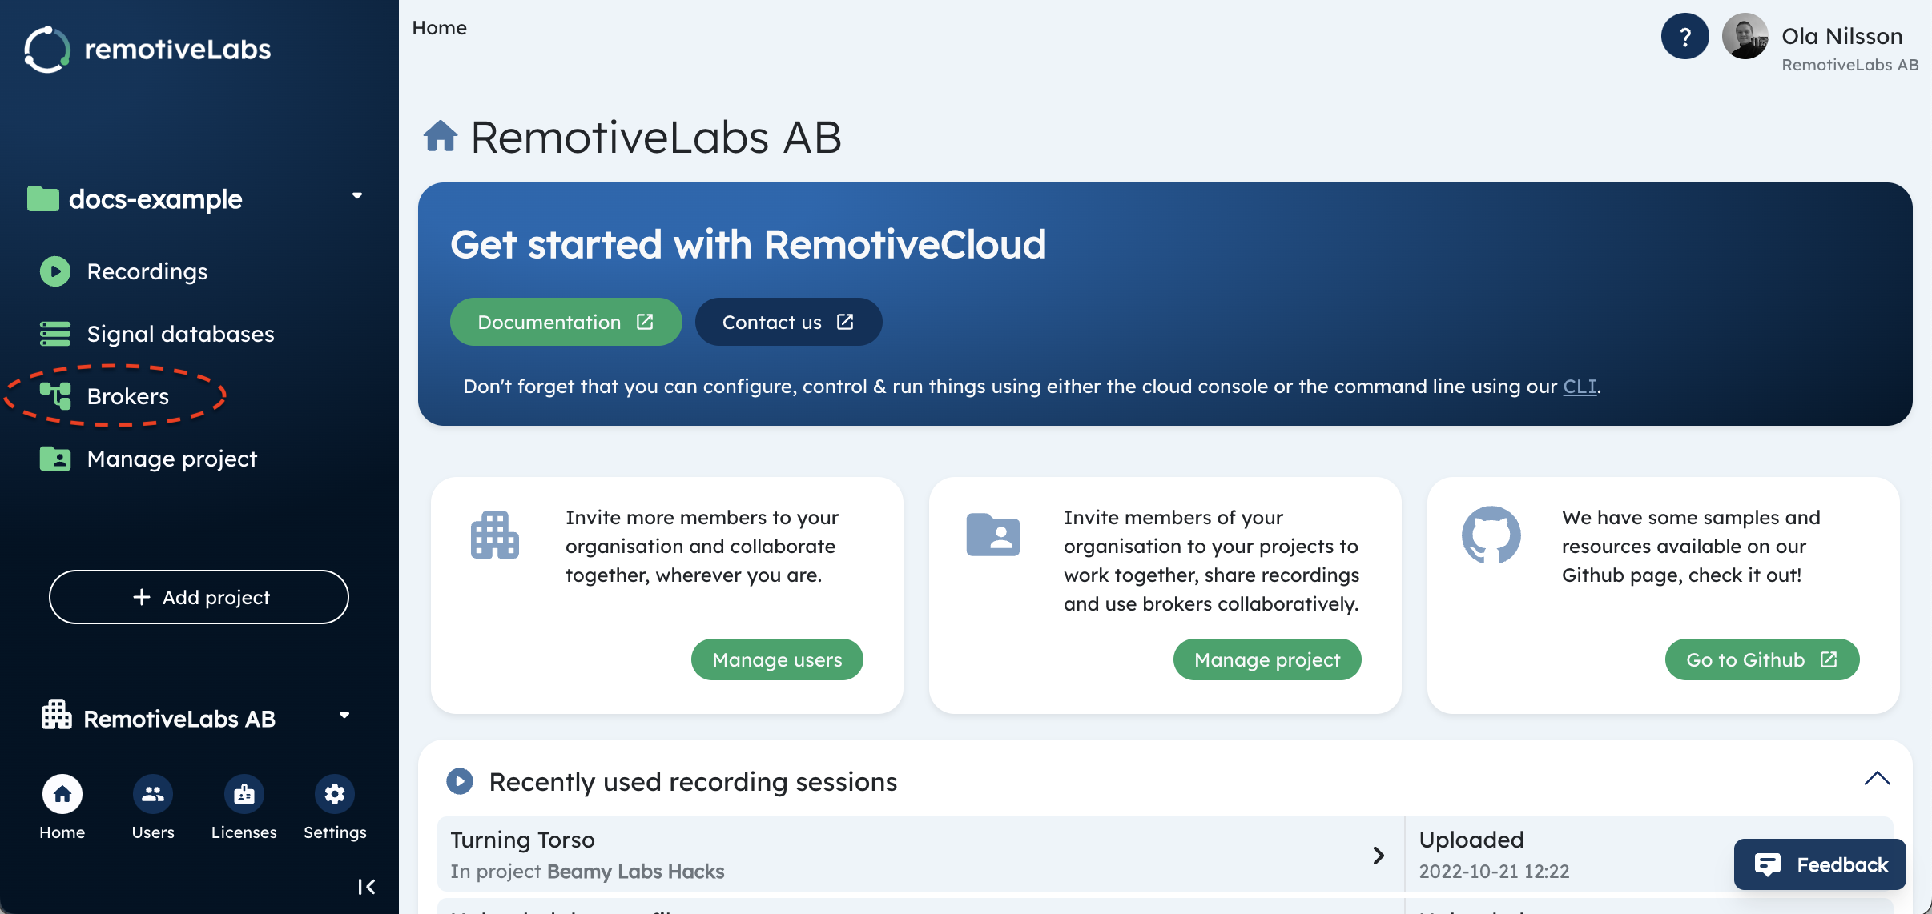Follow the CLI link
Viewport: 1932px width, 914px height.
tap(1580, 387)
